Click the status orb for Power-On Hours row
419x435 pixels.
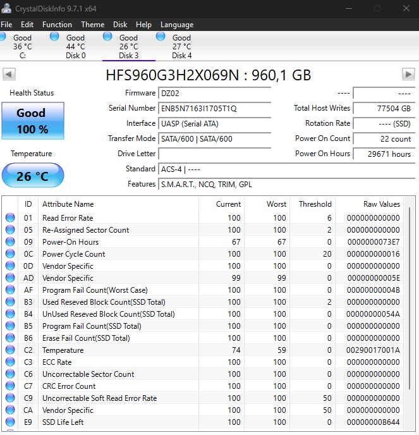[10, 242]
